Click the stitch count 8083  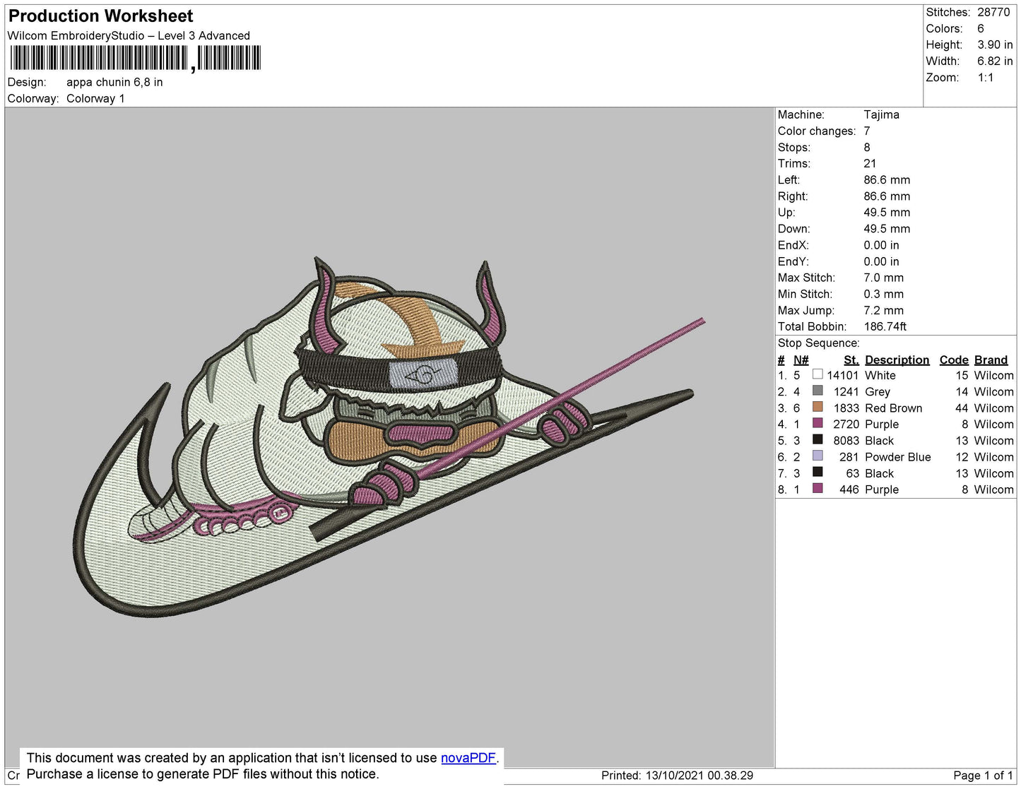(846, 440)
